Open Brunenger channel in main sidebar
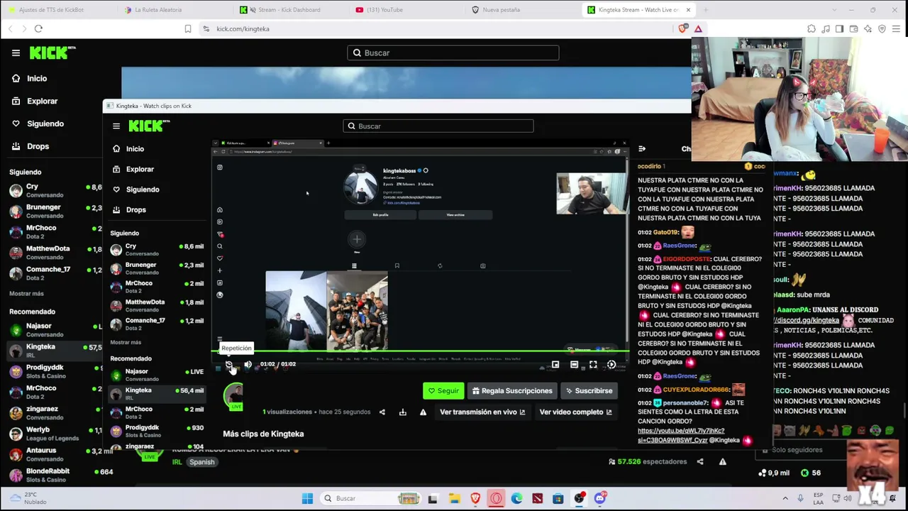The image size is (908, 511). tap(55, 211)
